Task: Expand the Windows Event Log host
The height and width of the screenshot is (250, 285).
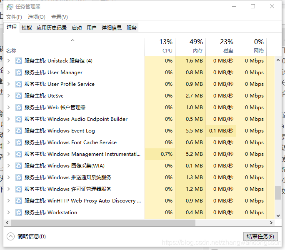Action: (x=8, y=131)
